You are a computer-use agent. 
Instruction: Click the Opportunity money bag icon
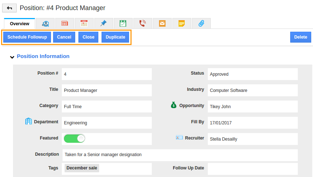tap(173, 105)
